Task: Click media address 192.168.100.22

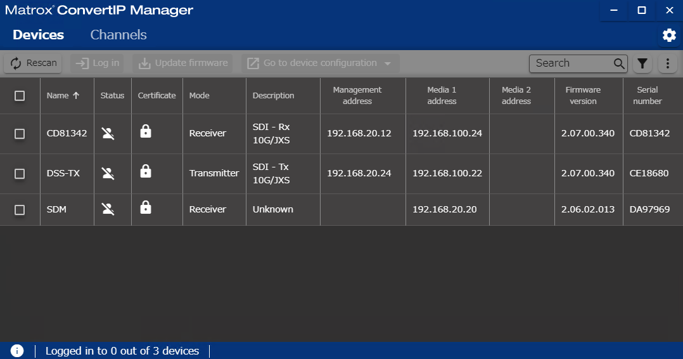Action: [447, 174]
